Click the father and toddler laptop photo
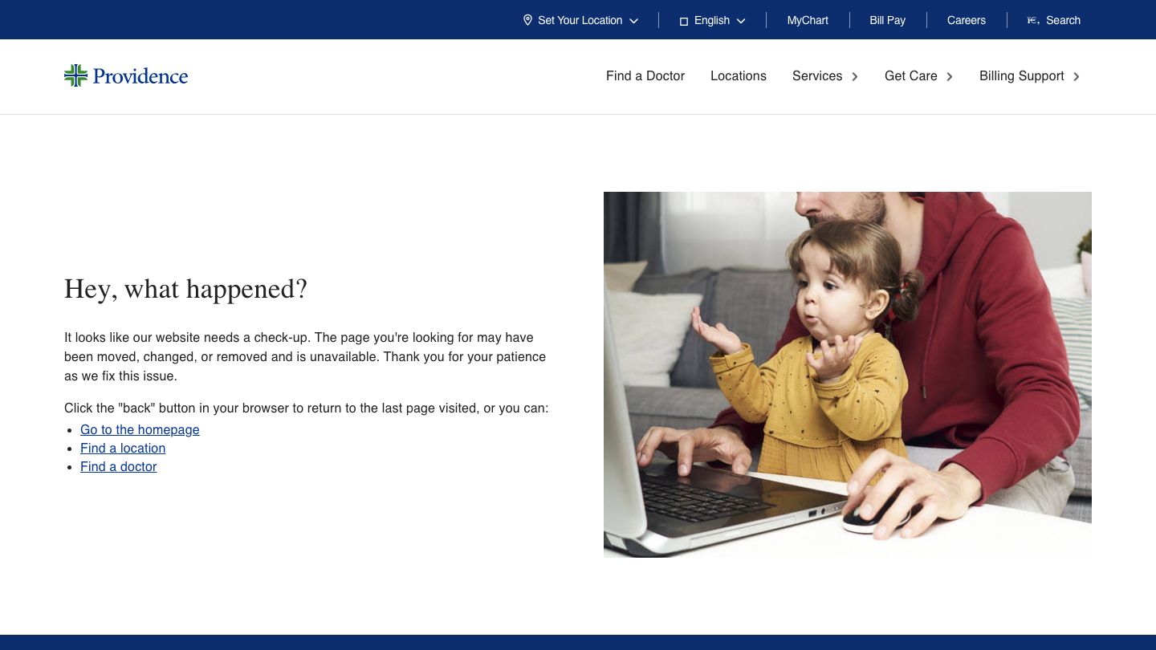1156x650 pixels. click(x=847, y=374)
